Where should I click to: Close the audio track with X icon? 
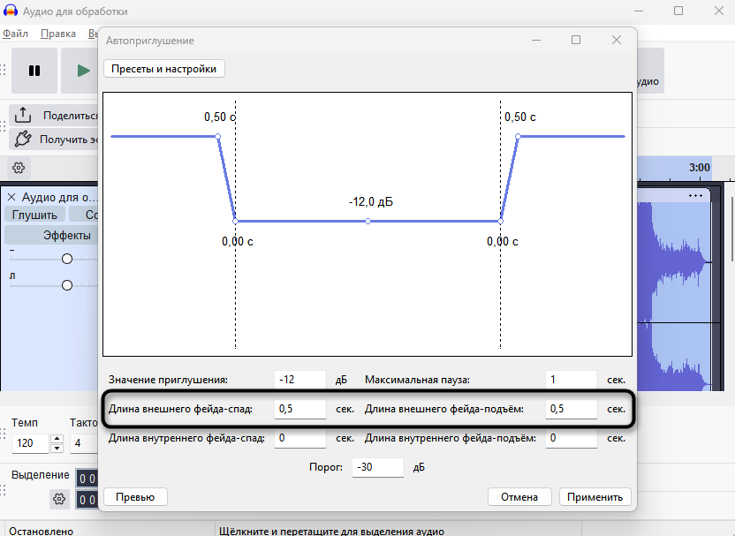11,197
